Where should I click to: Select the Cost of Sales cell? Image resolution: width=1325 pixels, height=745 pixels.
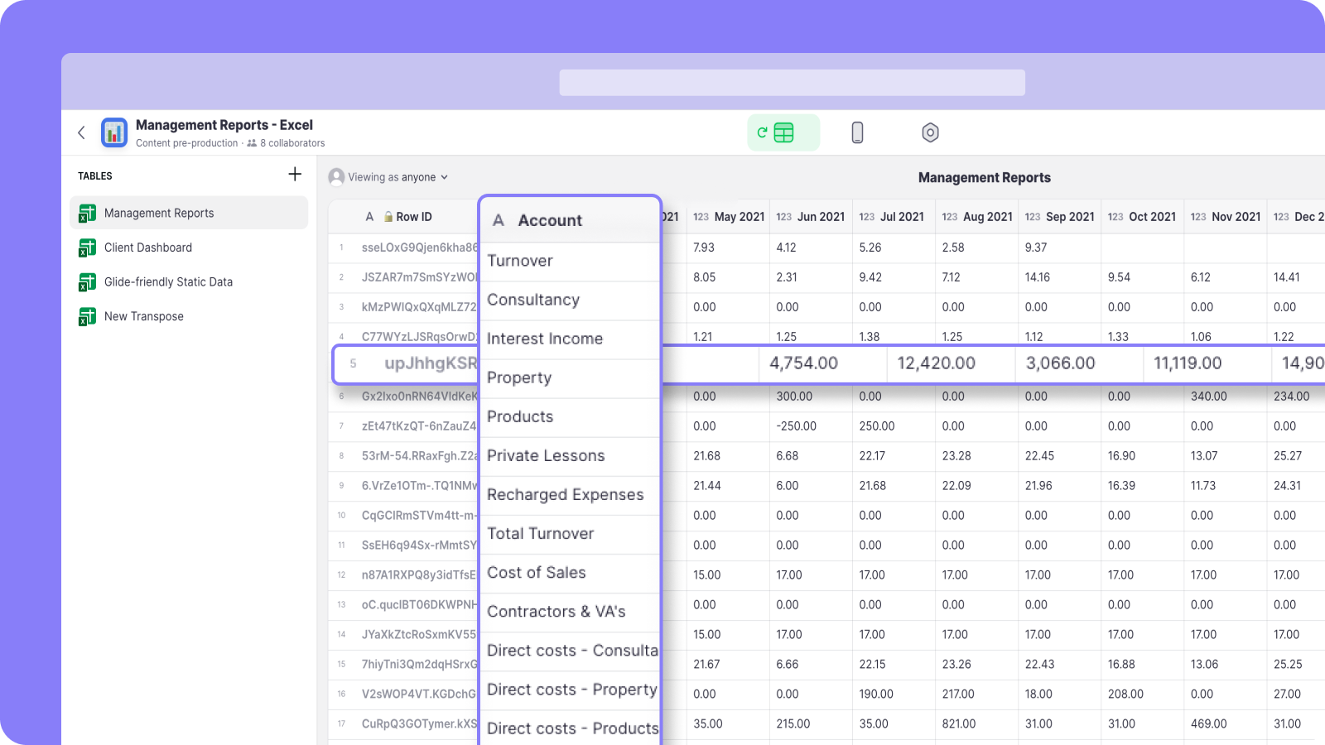(x=537, y=573)
